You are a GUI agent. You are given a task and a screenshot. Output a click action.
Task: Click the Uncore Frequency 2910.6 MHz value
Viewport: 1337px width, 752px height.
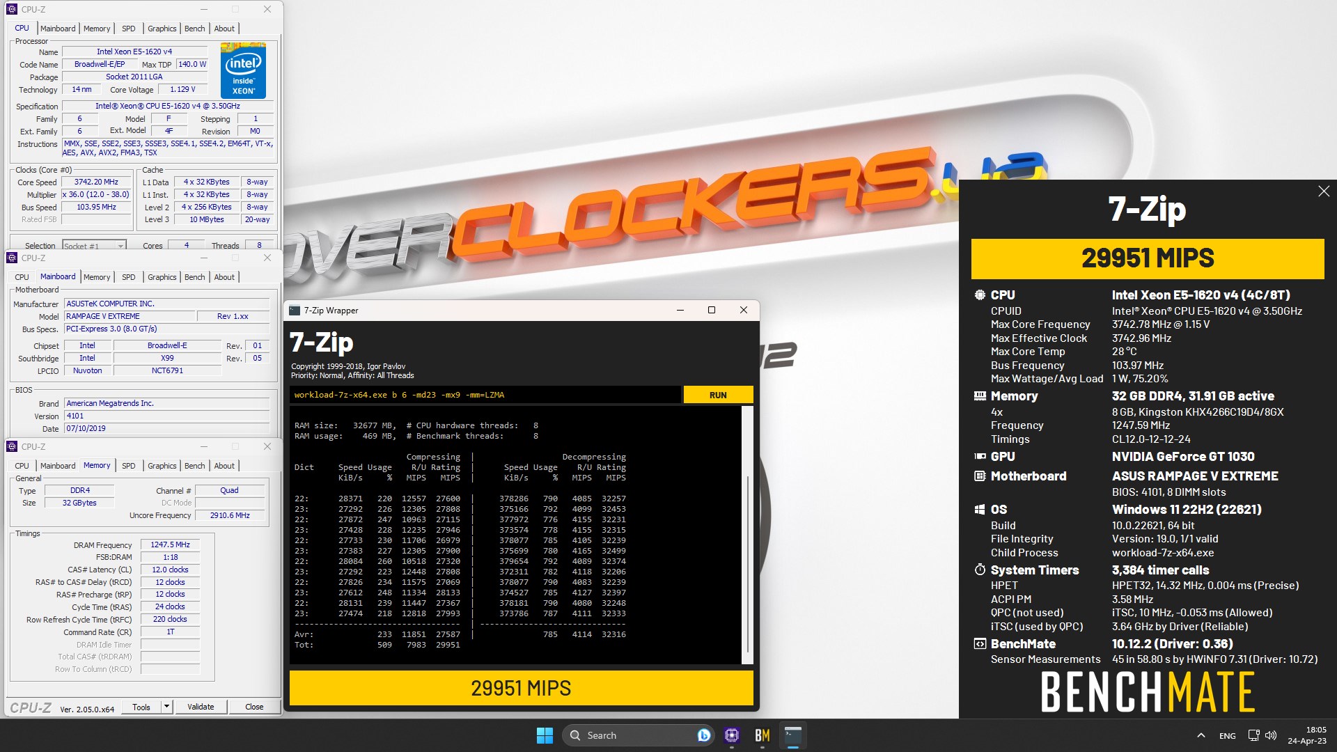pos(230,515)
